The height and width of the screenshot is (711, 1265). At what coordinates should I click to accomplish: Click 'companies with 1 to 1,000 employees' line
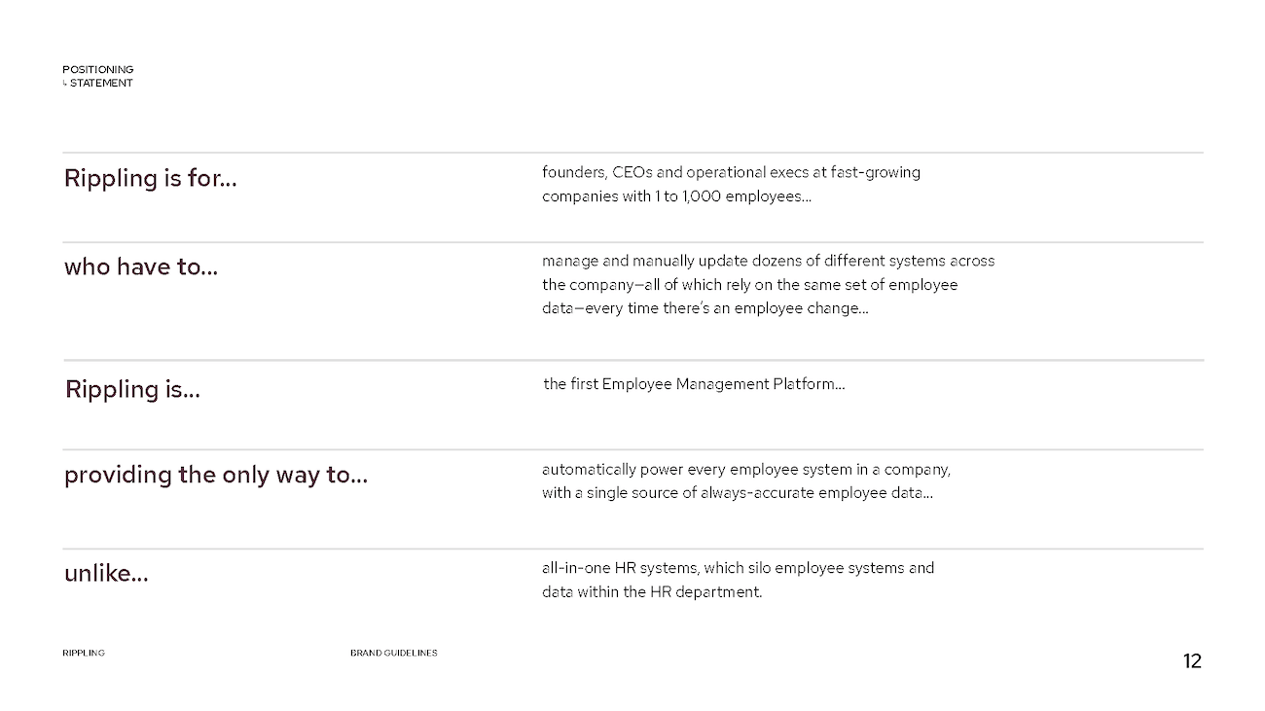click(676, 196)
